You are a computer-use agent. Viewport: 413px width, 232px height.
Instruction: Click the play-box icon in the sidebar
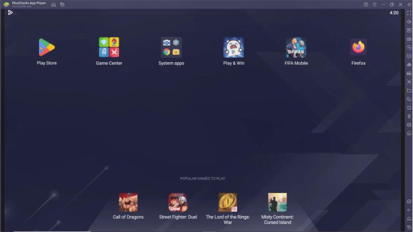click(x=409, y=30)
